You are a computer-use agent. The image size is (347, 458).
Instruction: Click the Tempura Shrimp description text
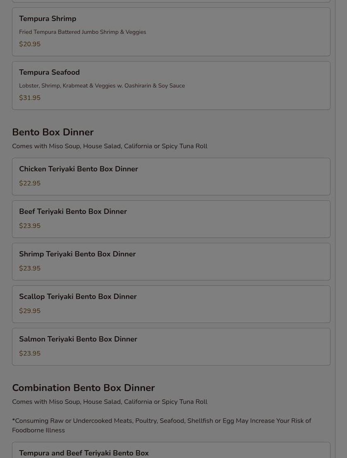[x=83, y=32]
